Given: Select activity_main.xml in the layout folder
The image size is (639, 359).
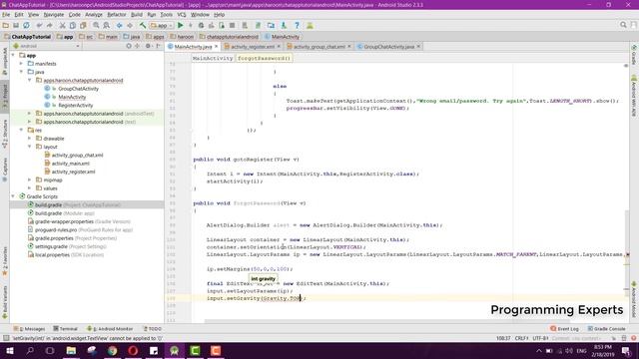Looking at the screenshot, I should (x=70, y=164).
